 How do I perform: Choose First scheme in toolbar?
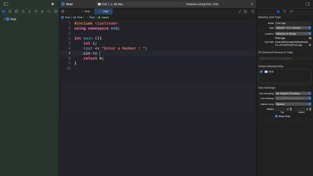102,4
